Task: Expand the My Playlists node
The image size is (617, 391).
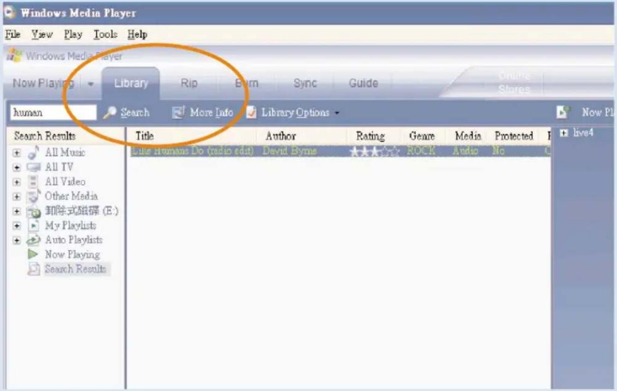Action: (x=17, y=226)
